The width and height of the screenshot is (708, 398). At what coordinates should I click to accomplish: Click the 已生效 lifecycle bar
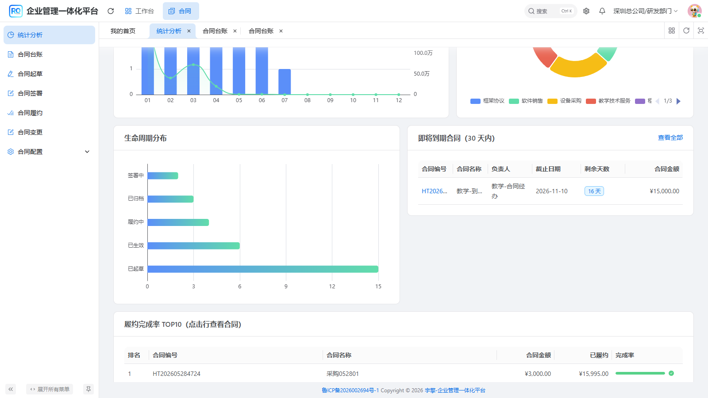pos(194,245)
